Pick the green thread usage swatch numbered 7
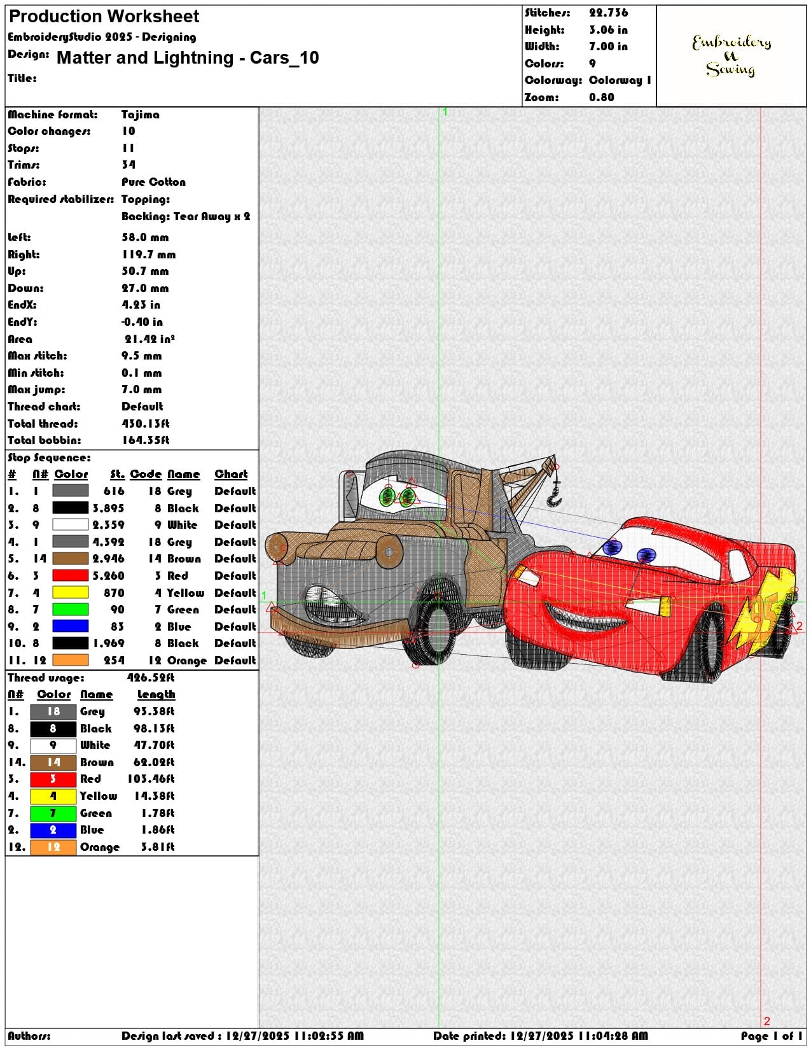 [x=53, y=813]
